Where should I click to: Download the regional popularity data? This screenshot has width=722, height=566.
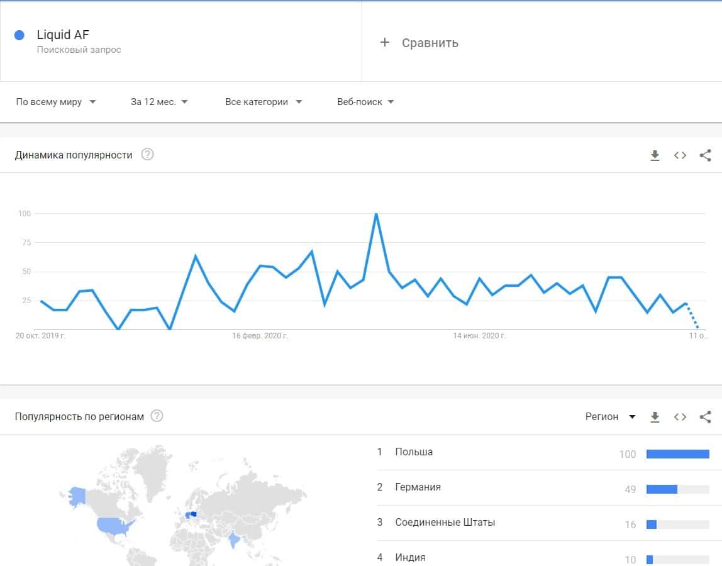(655, 416)
